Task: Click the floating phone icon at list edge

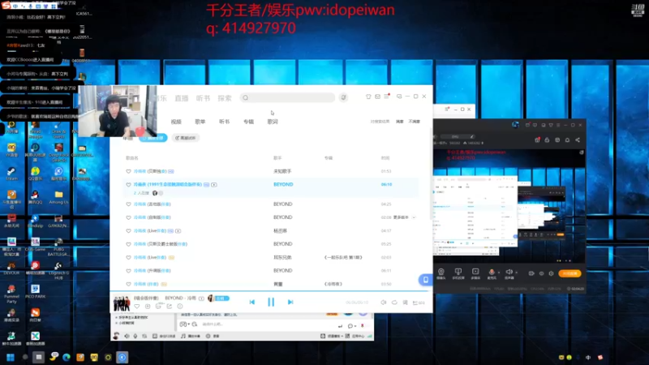Action: coord(425,280)
